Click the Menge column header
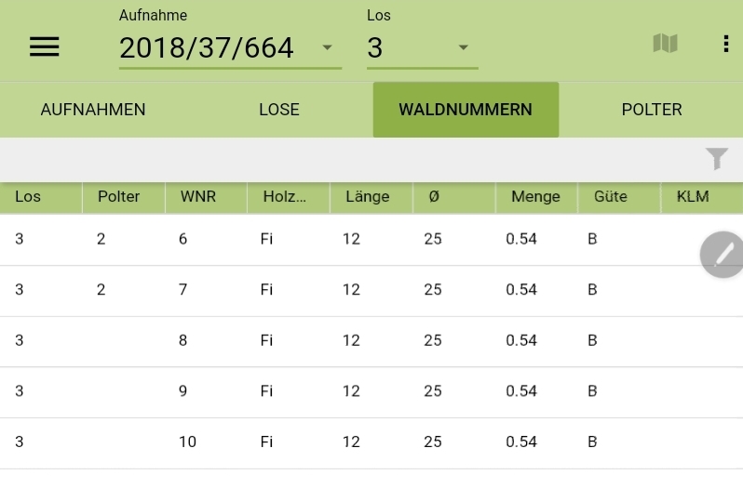 click(x=534, y=197)
